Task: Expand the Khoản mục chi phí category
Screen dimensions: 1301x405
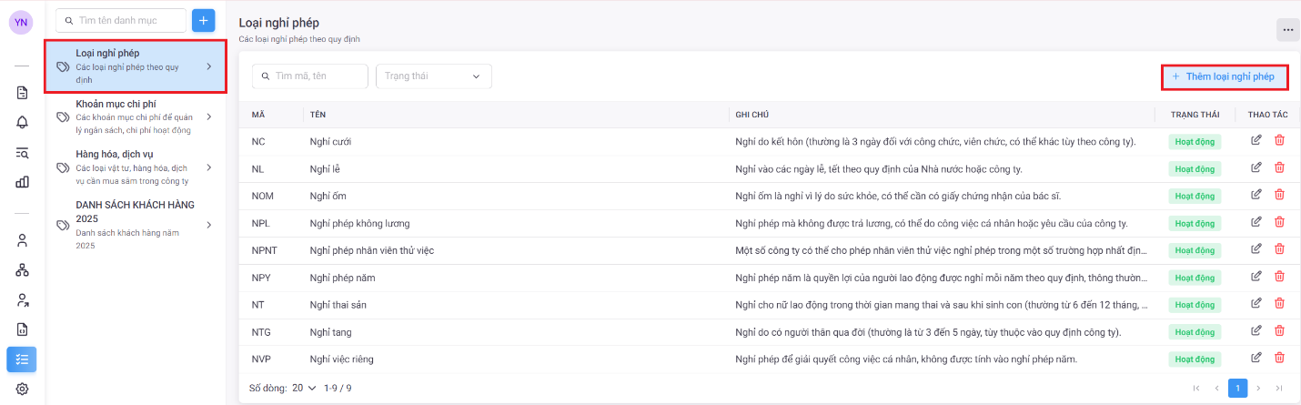Action: click(135, 116)
